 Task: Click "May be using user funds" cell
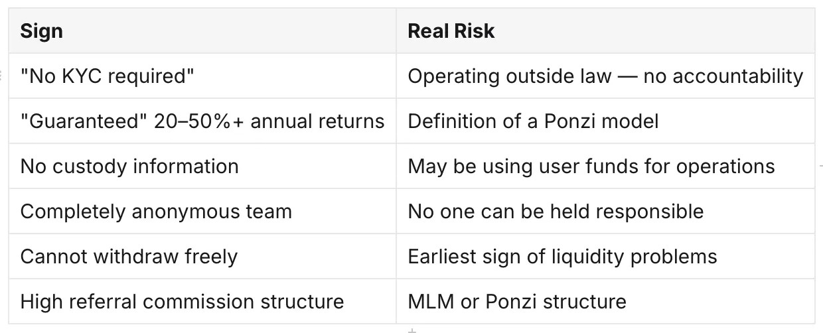click(605, 166)
